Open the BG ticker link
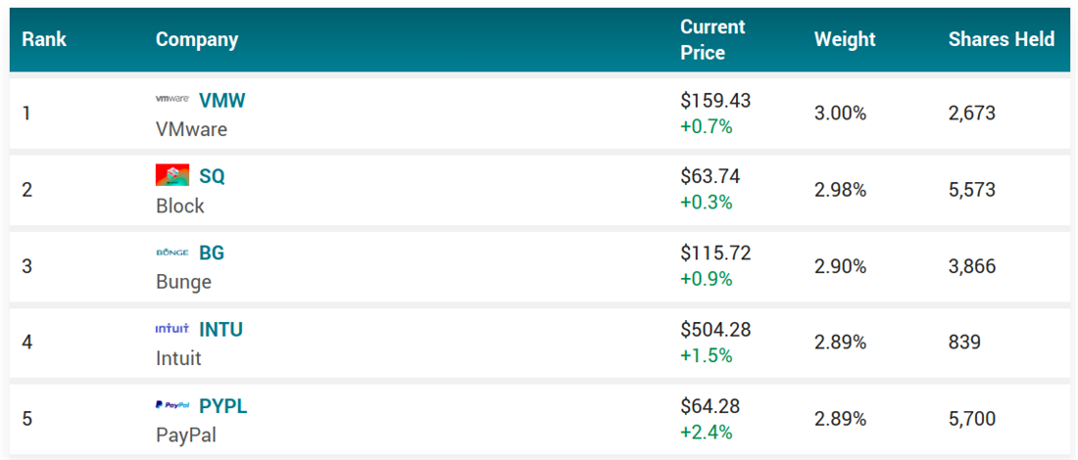The height and width of the screenshot is (460, 1078). [212, 253]
